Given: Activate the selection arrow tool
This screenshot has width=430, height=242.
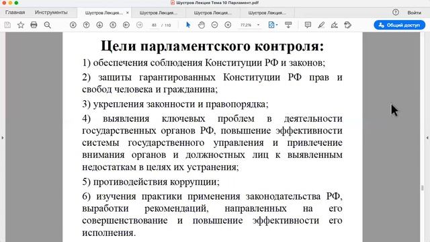Looking at the screenshot, I should [188, 25].
